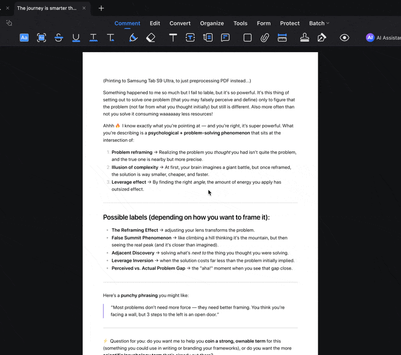
Task: Click the Attachment paperclip tool
Action: coord(265,38)
